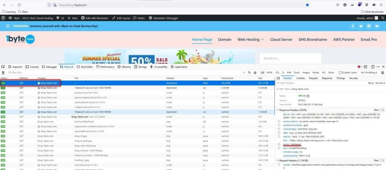Screen dimensions: 386x170
Task: Collapse the request details side panel
Action: tap(278, 78)
